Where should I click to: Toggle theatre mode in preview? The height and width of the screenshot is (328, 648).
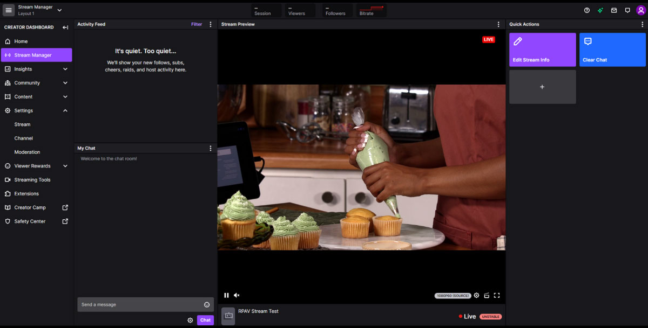487,295
